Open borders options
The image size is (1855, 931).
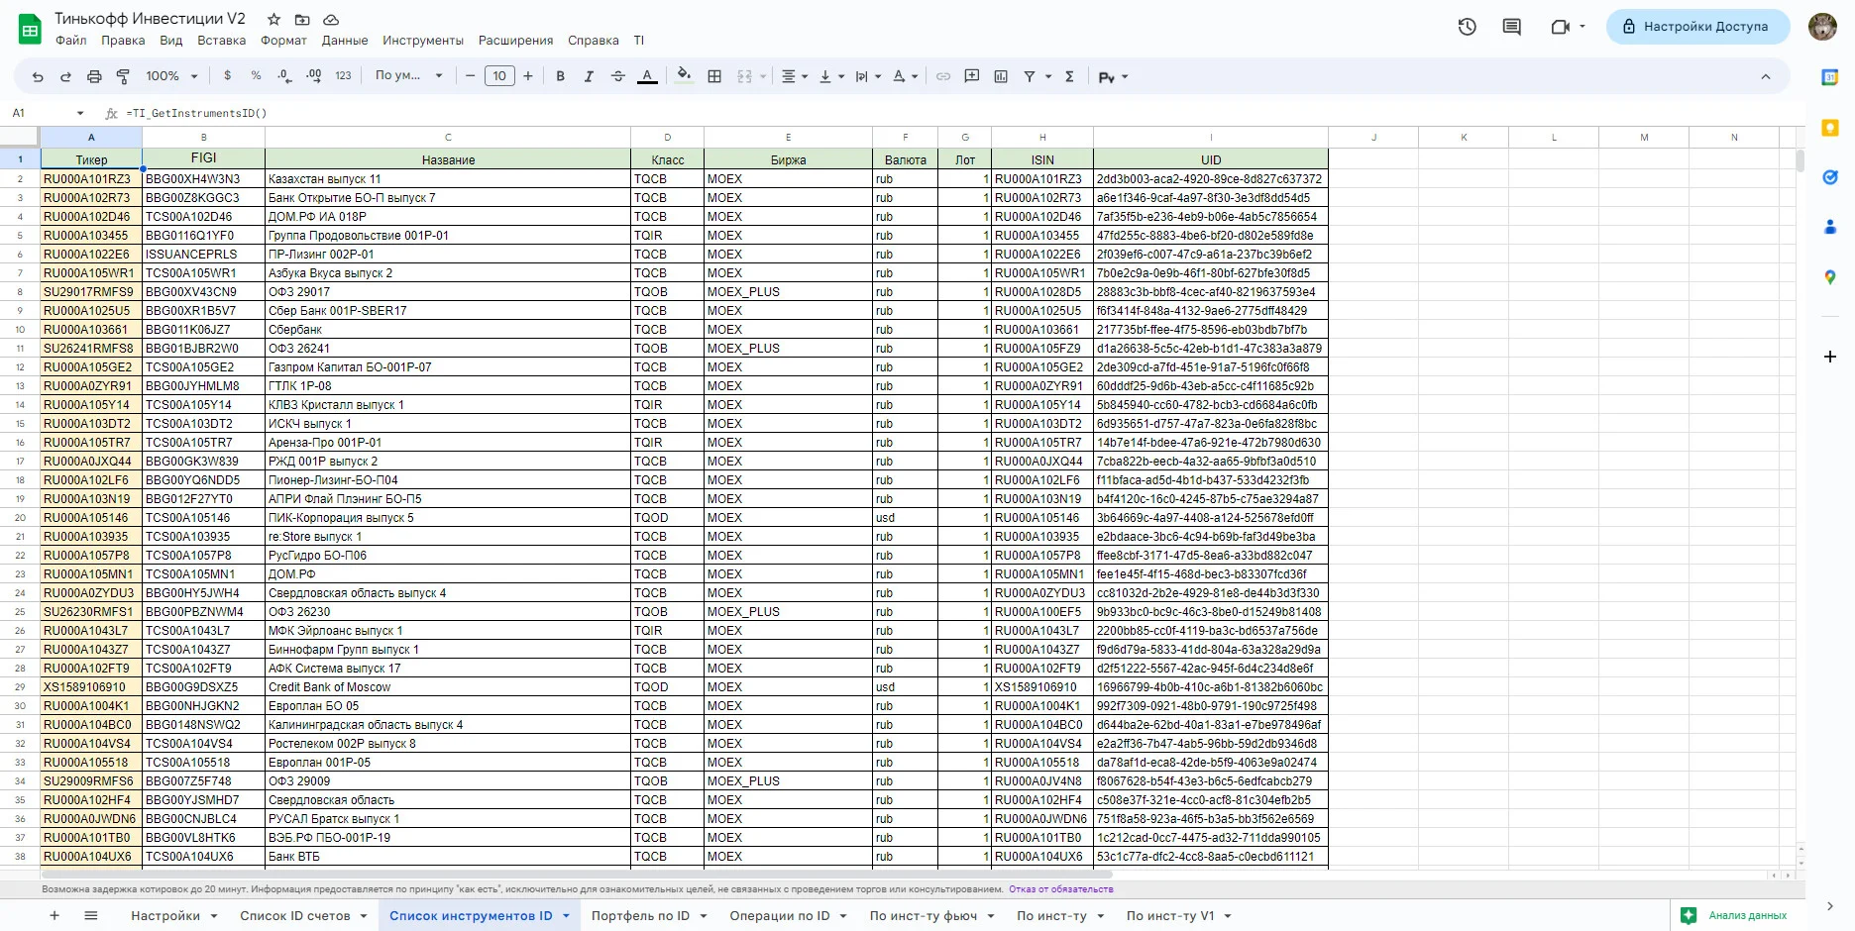tap(714, 76)
